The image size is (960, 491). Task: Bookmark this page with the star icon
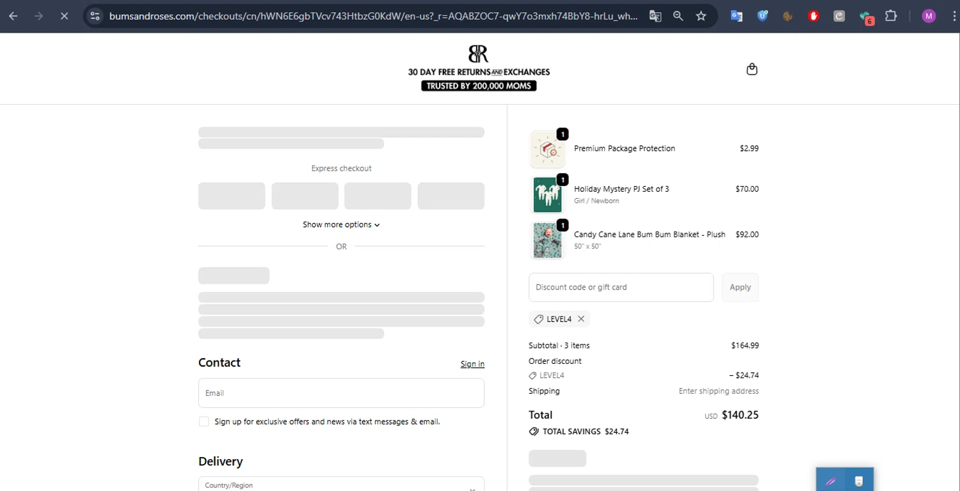tap(701, 16)
